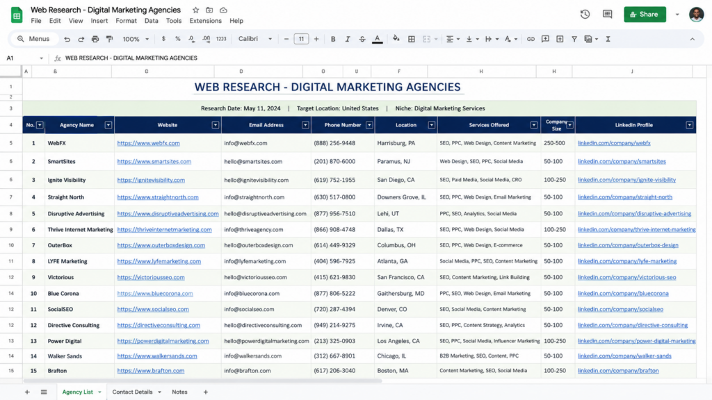This screenshot has height=400, width=712.
Task: Open zoom level 100% dropdown
Action: 136,39
